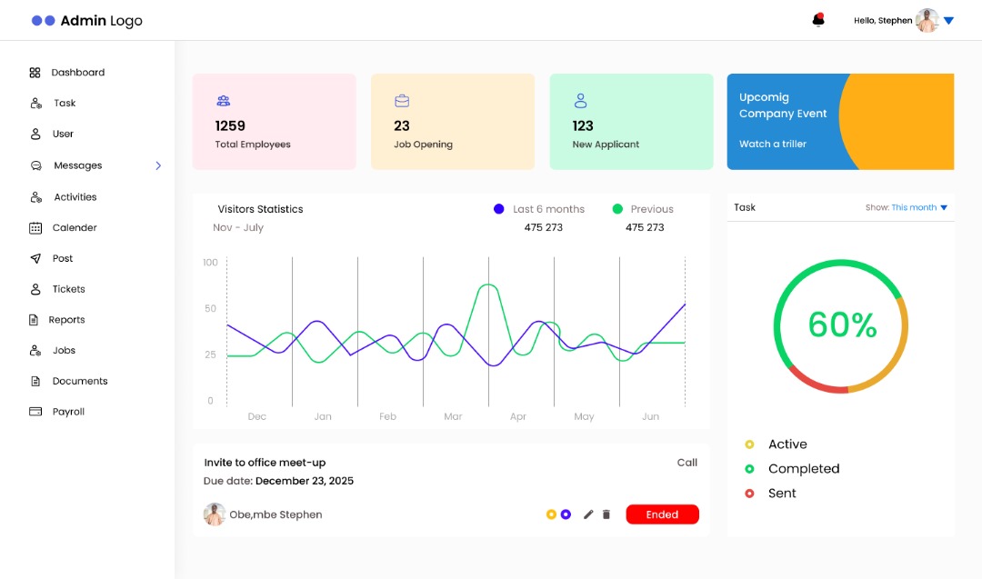Open the 1259 Total Employees card

click(x=275, y=122)
